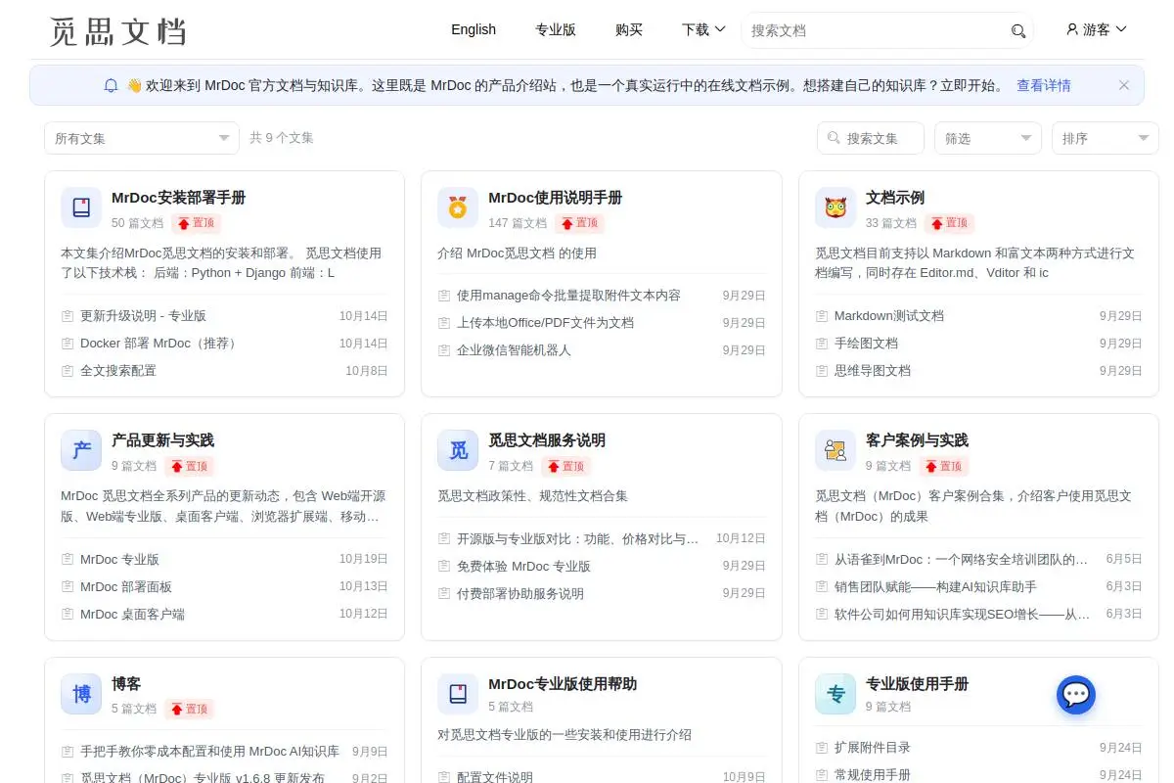Open the 觅思文档服务说明 title link
Image resolution: width=1174 pixels, height=783 pixels.
[547, 440]
